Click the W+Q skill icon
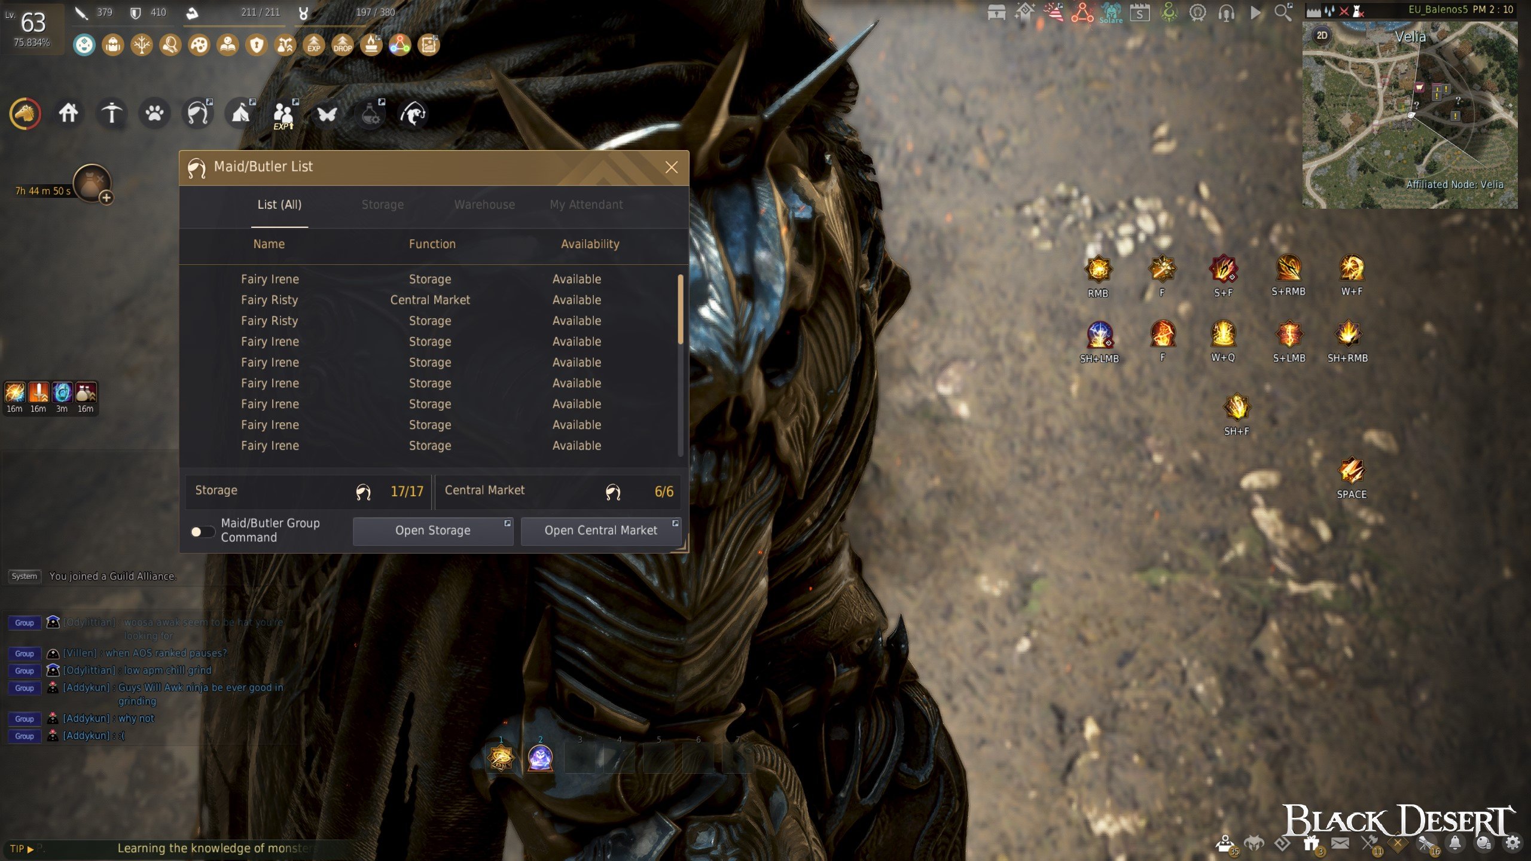 click(1223, 334)
